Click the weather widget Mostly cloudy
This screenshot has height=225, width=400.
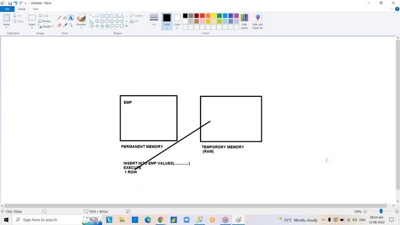tap(298, 220)
